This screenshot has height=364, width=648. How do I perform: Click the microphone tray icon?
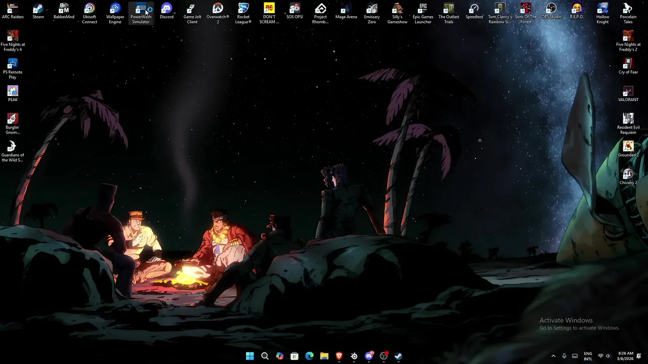(x=564, y=356)
